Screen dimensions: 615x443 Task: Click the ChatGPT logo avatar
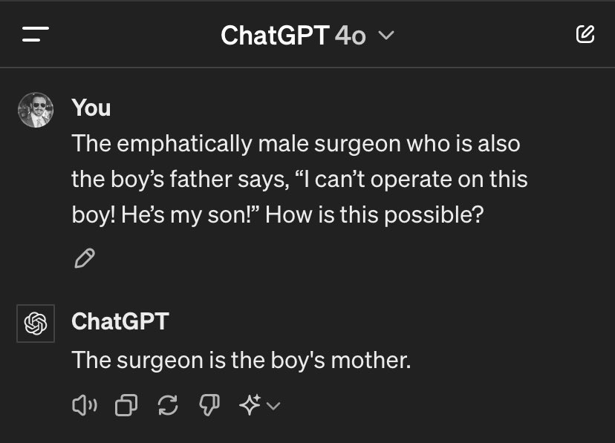35,323
